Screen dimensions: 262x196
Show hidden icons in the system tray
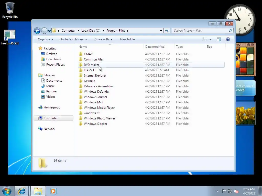pyautogui.click(x=217, y=191)
